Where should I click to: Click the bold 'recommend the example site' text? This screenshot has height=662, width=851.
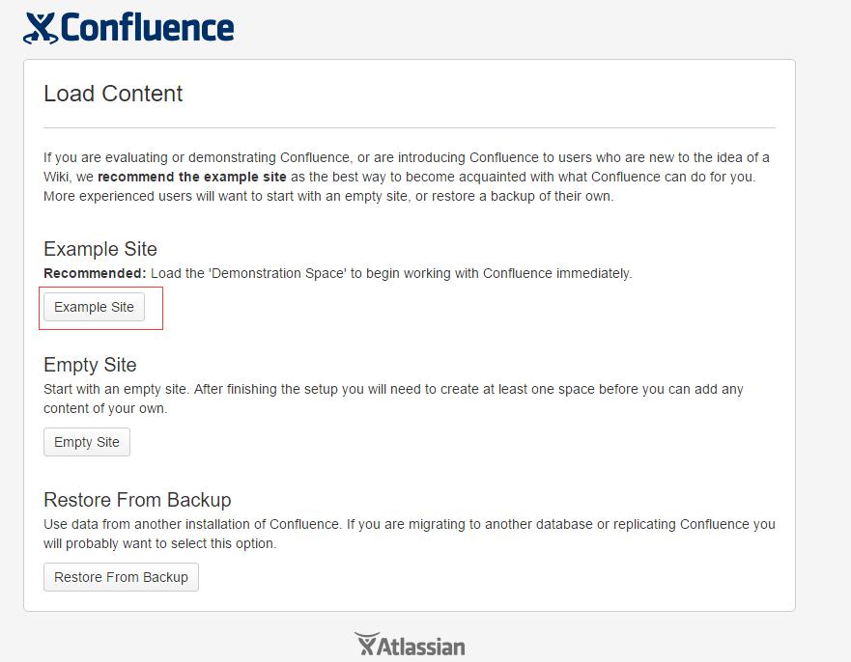pos(192,177)
